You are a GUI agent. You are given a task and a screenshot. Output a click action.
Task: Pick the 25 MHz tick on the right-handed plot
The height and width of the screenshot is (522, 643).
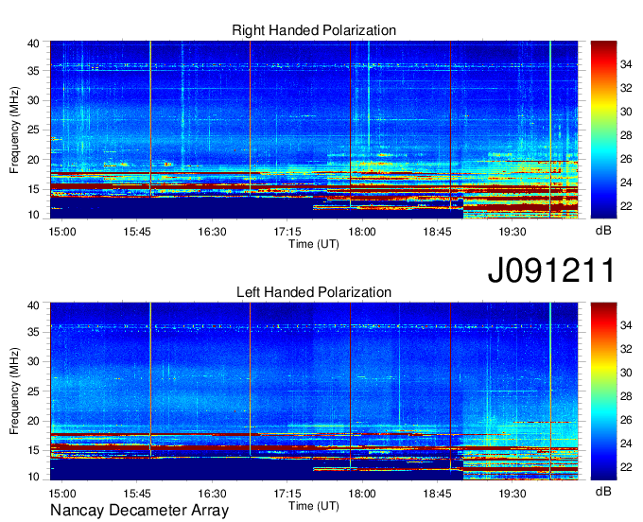coord(33,130)
